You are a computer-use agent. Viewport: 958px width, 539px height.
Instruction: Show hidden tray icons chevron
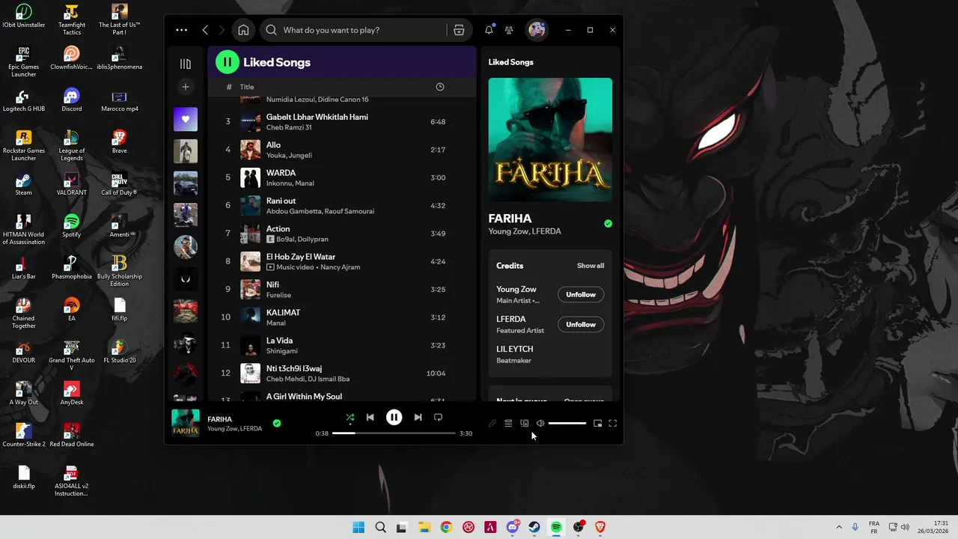pos(838,527)
